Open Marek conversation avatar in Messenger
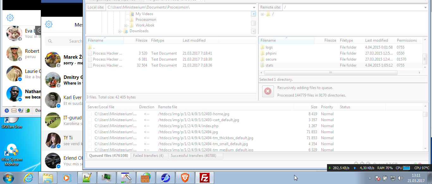Screen dimensions: 432x184 tap(53, 60)
